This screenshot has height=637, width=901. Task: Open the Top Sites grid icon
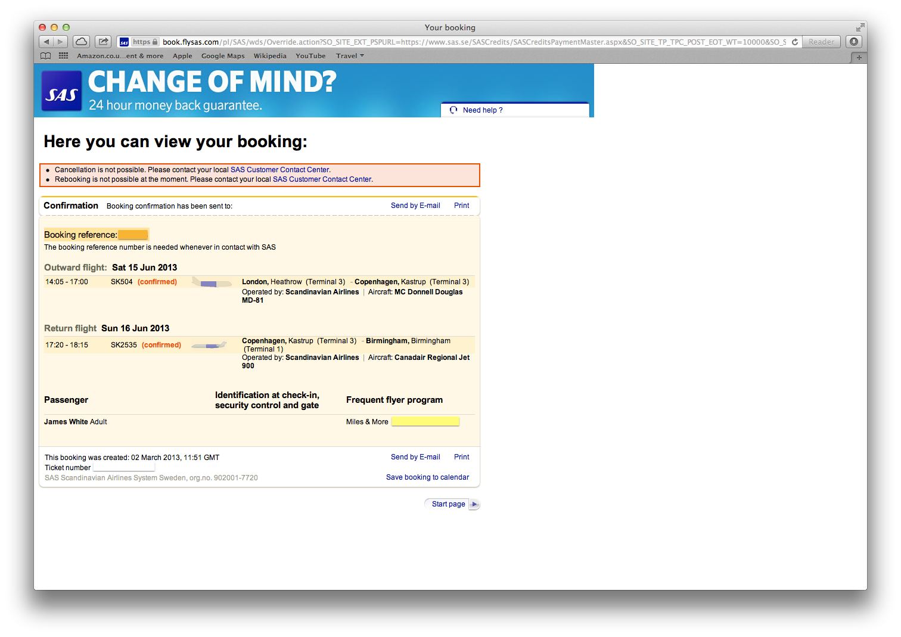click(63, 56)
